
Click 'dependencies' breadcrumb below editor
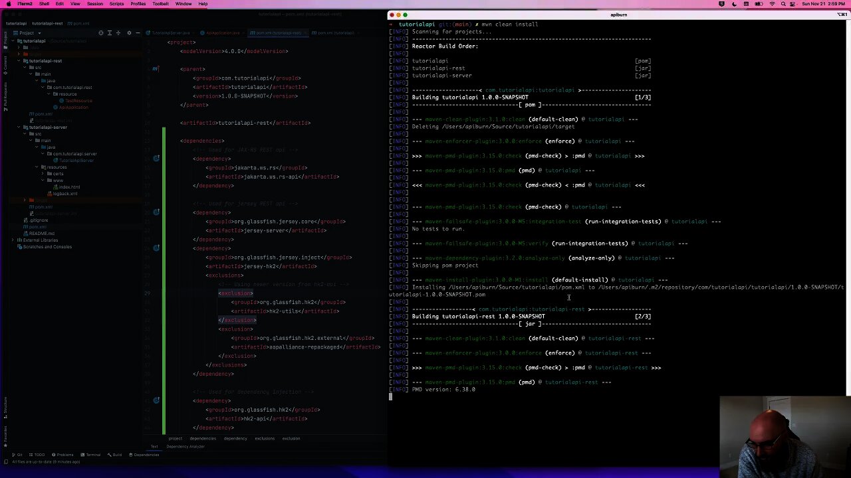[x=203, y=438]
